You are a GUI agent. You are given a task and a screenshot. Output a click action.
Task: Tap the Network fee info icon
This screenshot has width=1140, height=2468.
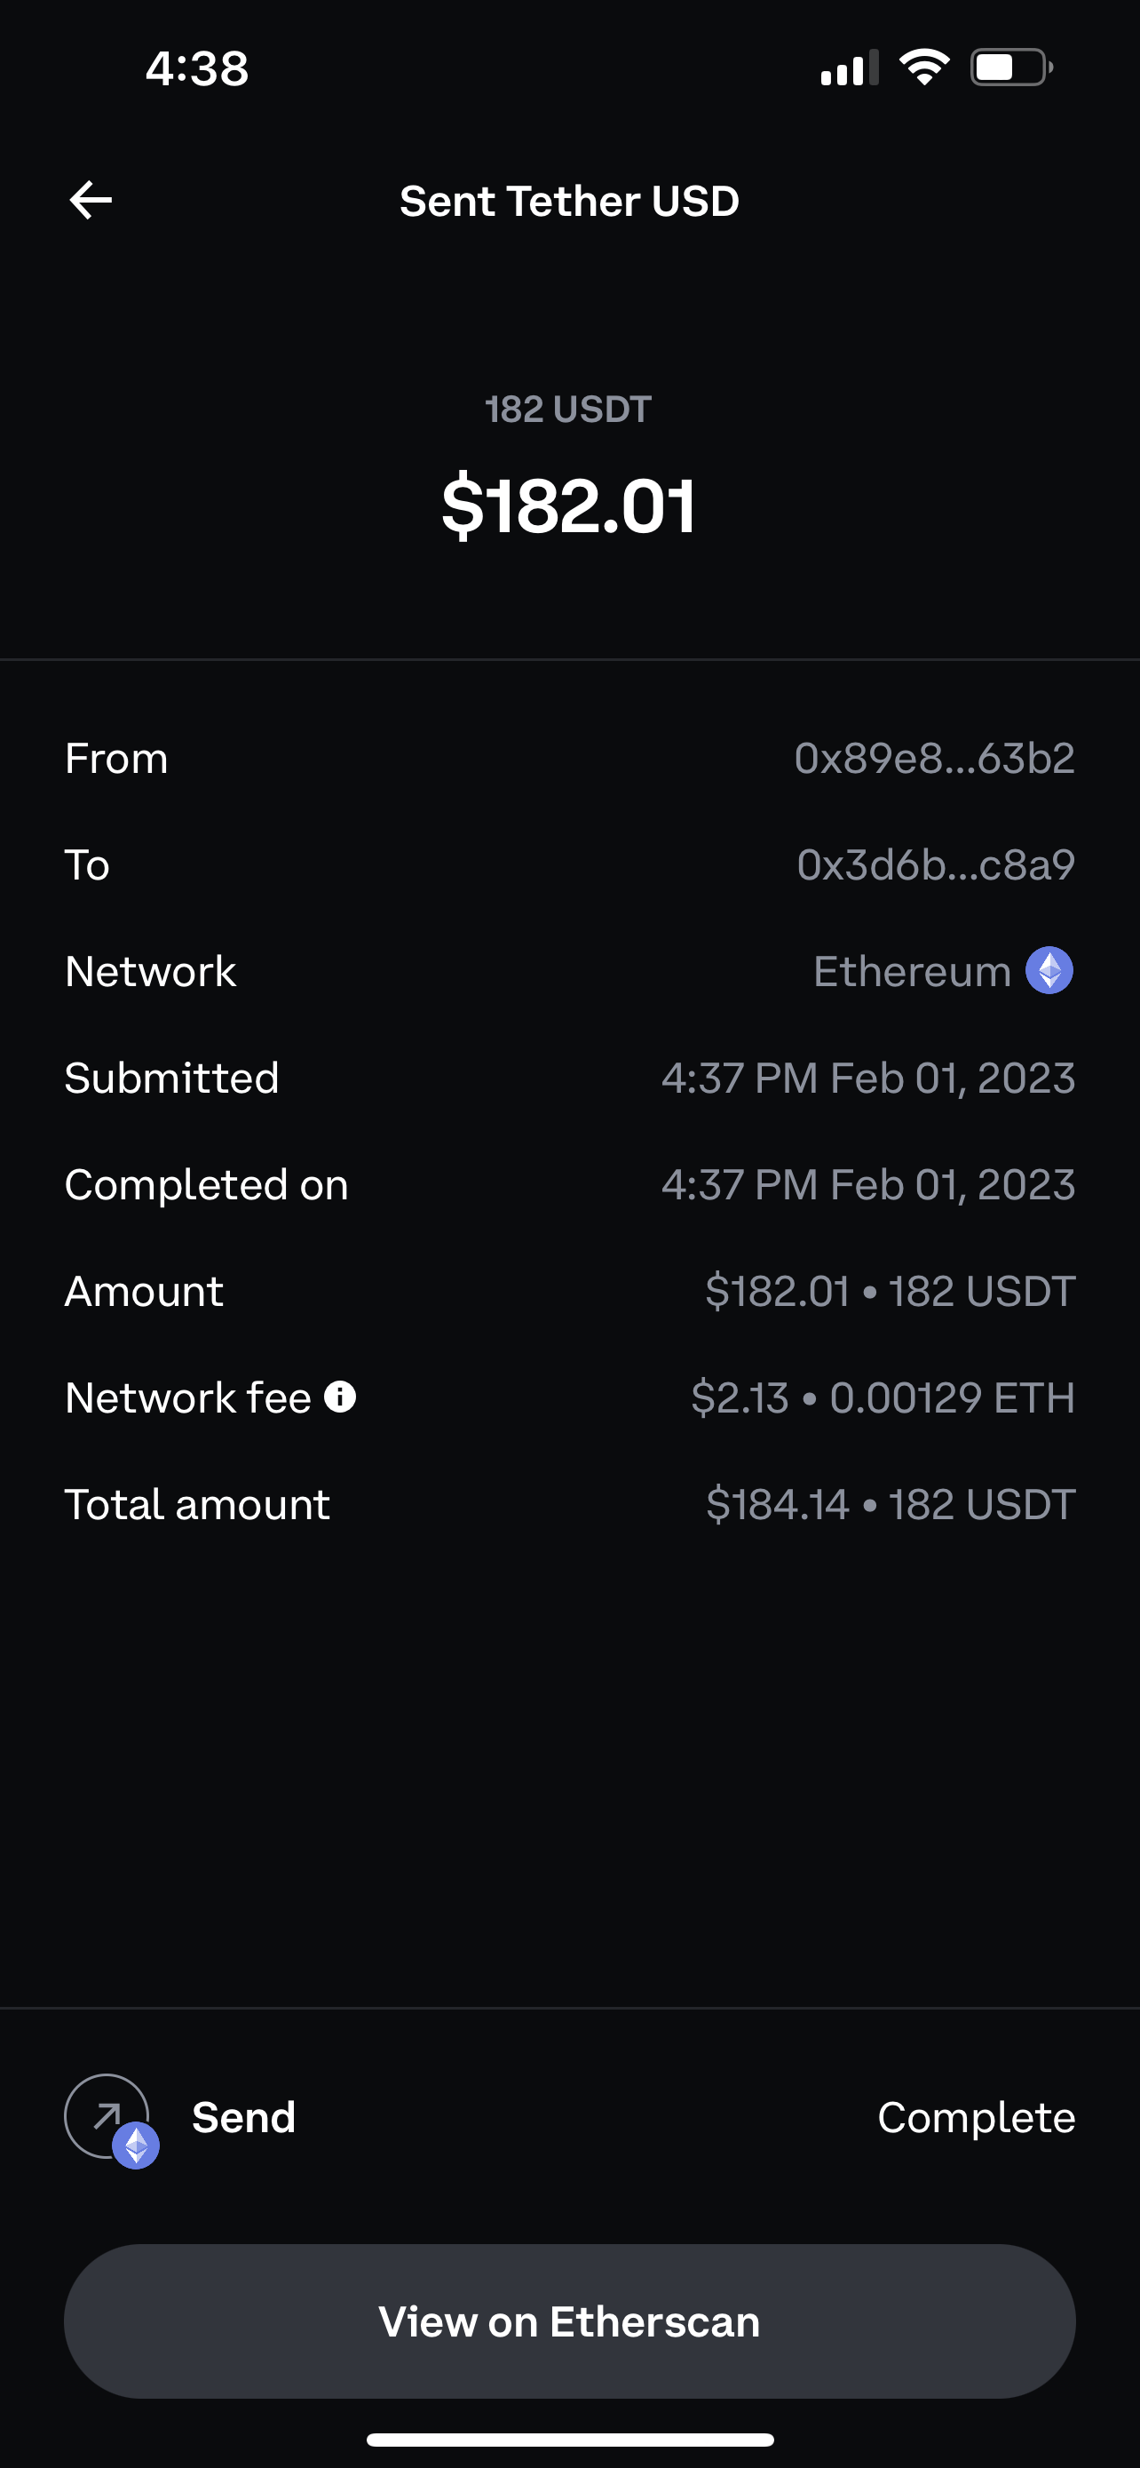click(340, 1397)
